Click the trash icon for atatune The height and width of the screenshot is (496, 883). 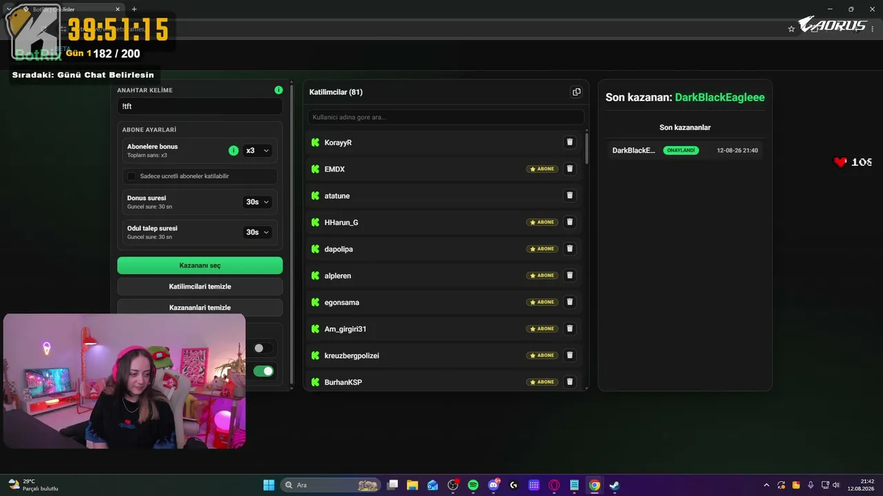click(570, 196)
